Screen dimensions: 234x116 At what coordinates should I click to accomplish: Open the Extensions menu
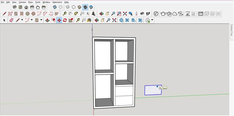(57, 2)
